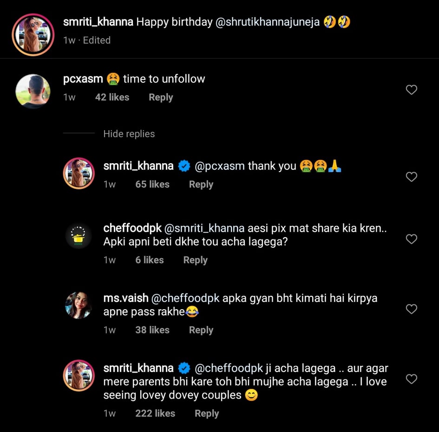Viewport: 439px width, 432px height.
Task: View ms.vaish's profile photo
Action: tap(79, 306)
